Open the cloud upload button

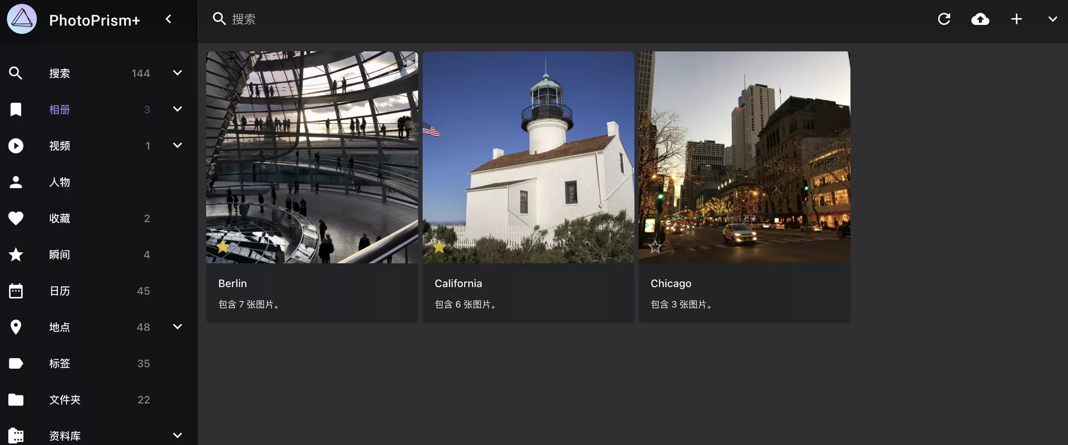(980, 19)
